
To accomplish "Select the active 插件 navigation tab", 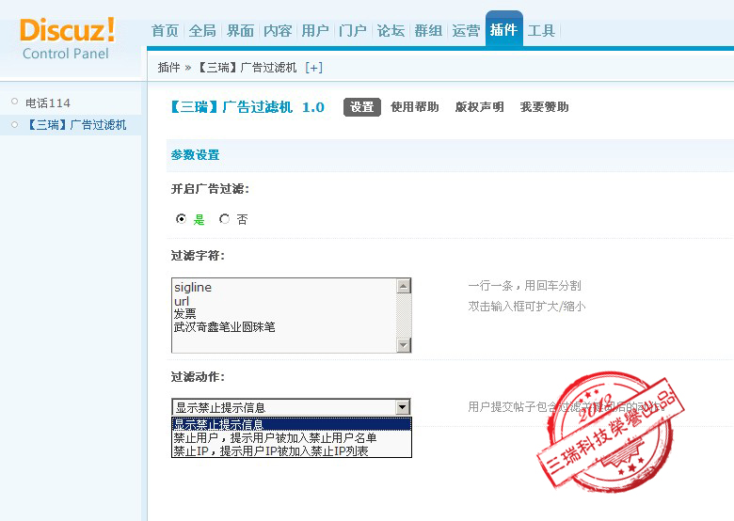I will tap(504, 29).
